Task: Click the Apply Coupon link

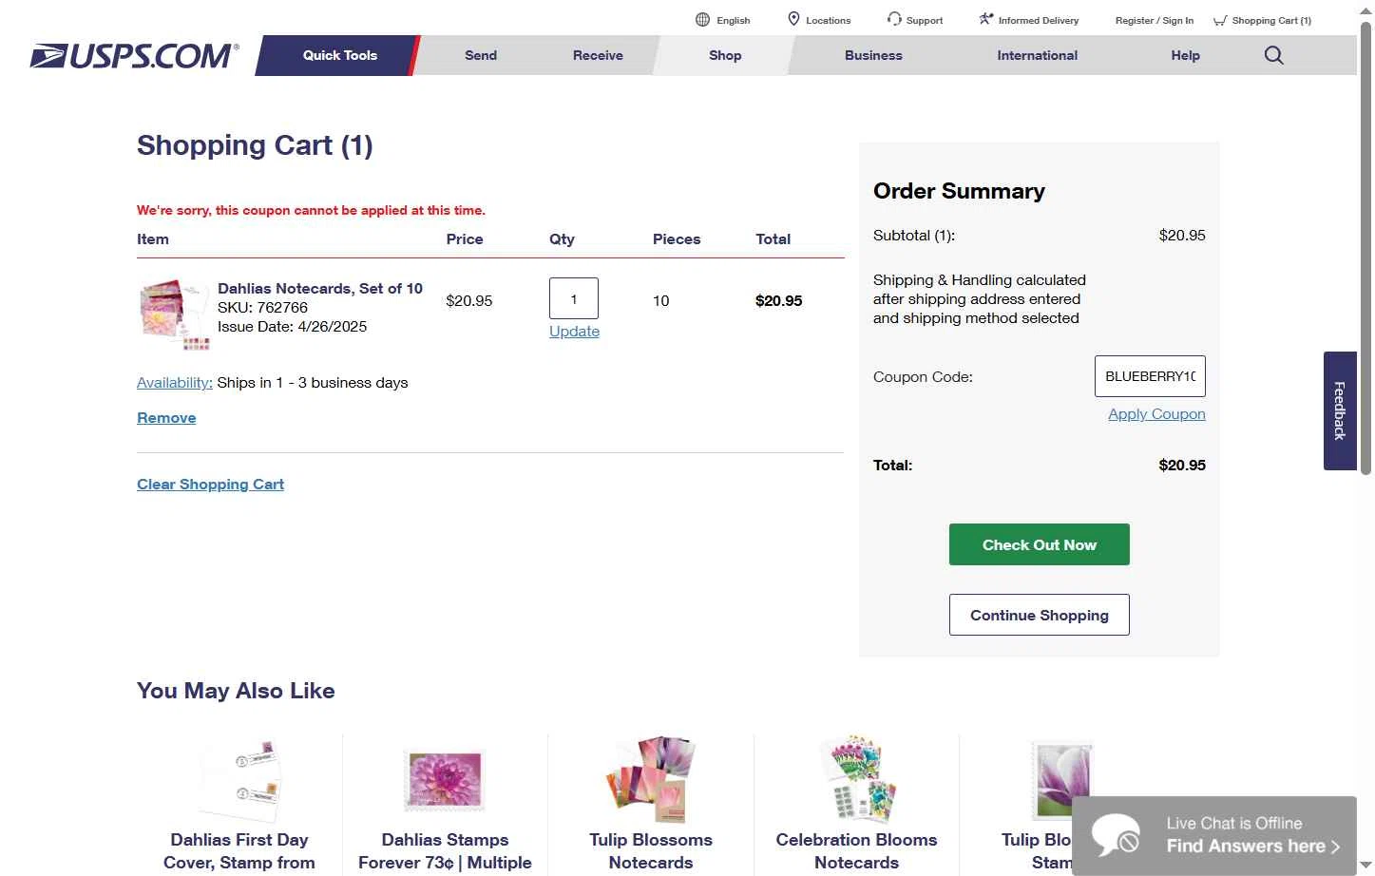Action: coord(1155,414)
